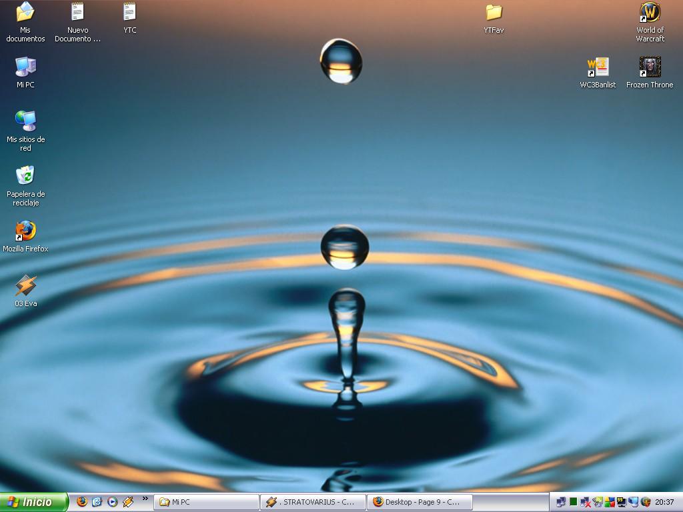Viewport: 683px width, 512px height.
Task: Launch Firefox from the Quick Launch bar
Action: pos(82,502)
